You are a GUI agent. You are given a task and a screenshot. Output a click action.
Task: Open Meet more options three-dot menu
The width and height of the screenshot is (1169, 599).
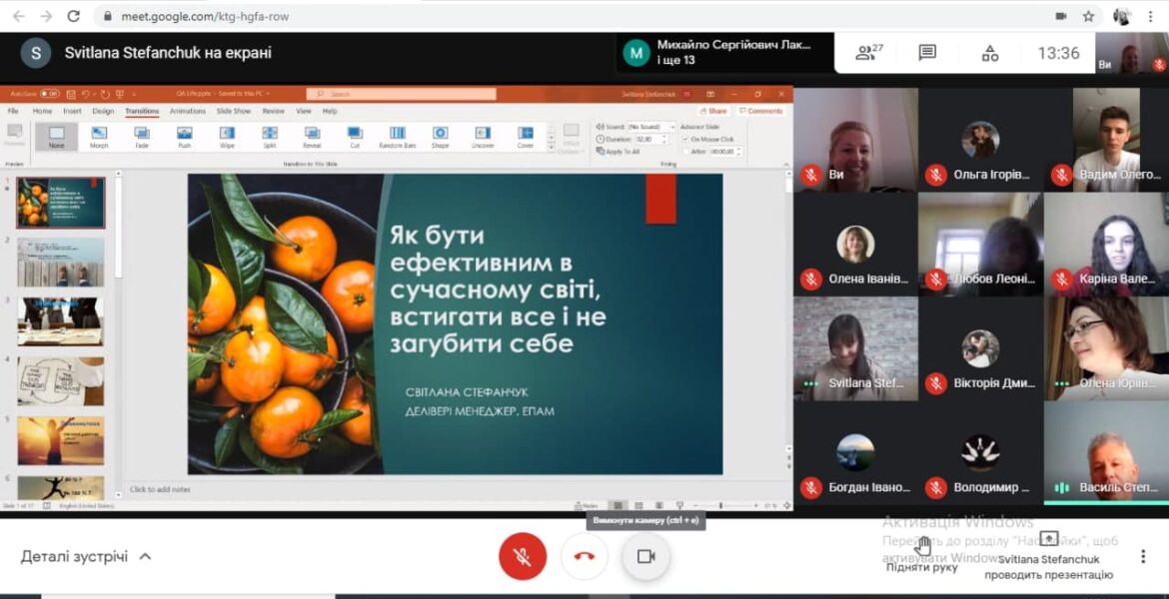coord(1143,556)
